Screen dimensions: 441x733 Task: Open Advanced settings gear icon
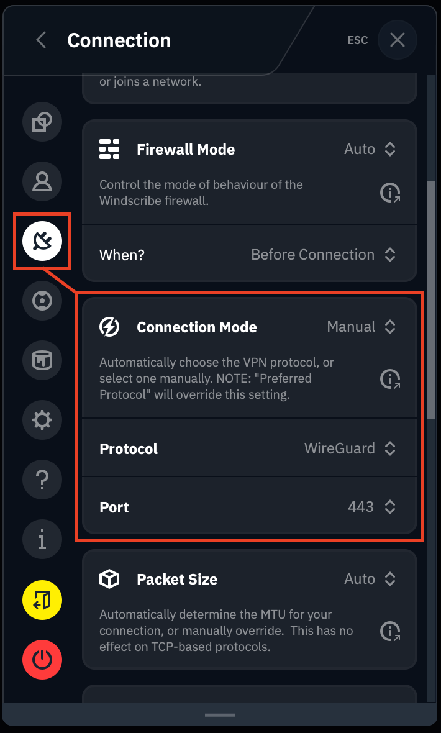[x=42, y=420]
